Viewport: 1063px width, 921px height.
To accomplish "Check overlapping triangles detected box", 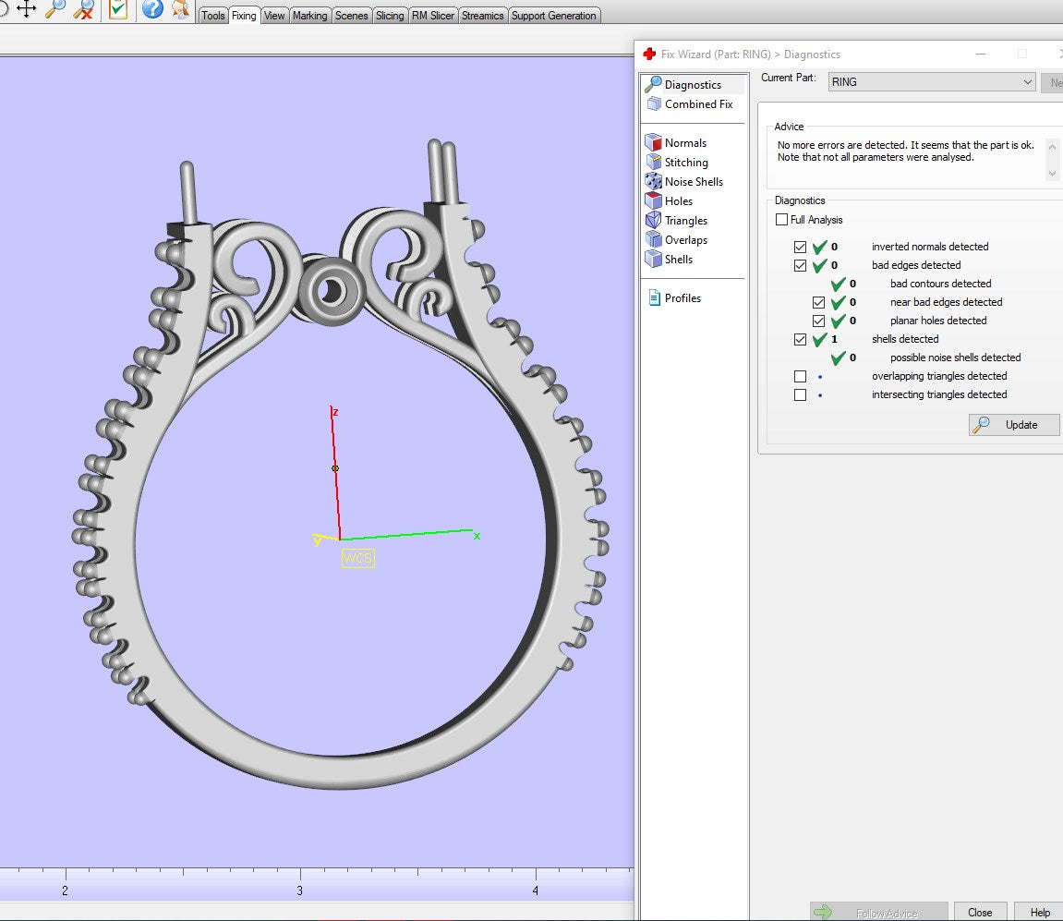I will click(800, 376).
